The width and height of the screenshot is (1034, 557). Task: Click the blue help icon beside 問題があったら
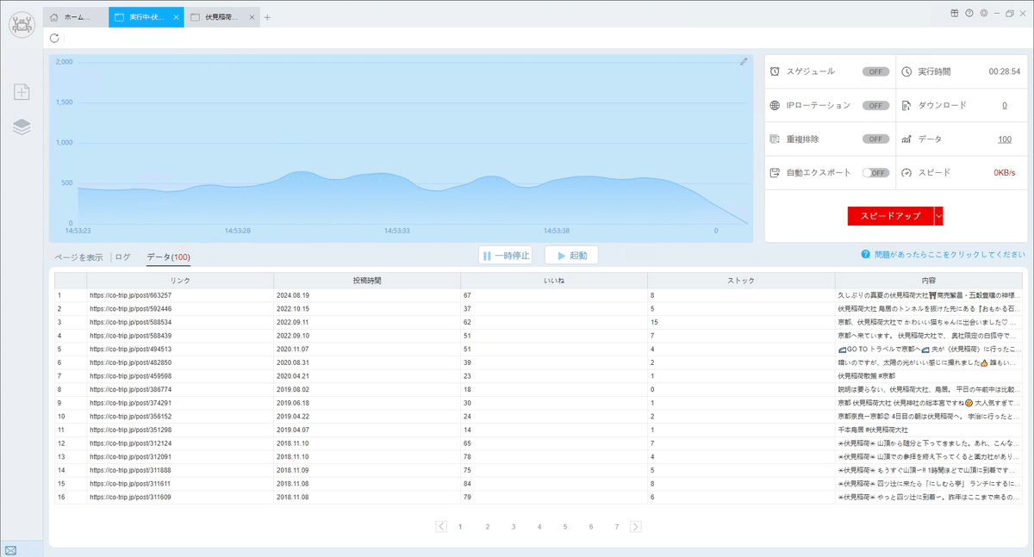864,255
